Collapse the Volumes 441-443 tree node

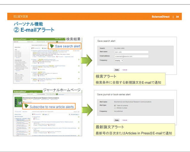(x=15, y=119)
